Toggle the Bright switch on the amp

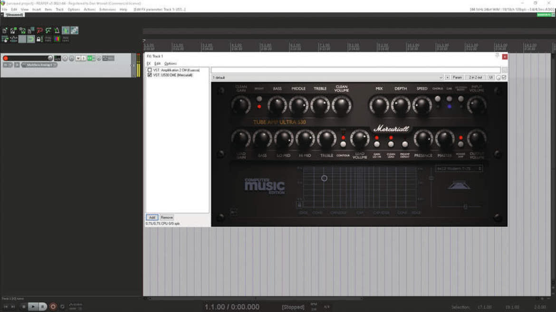[x=259, y=99]
